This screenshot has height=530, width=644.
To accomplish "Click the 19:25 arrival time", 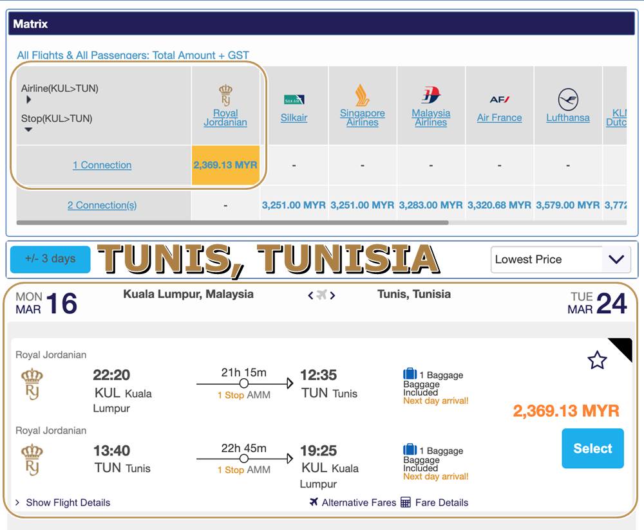I will pos(318,451).
